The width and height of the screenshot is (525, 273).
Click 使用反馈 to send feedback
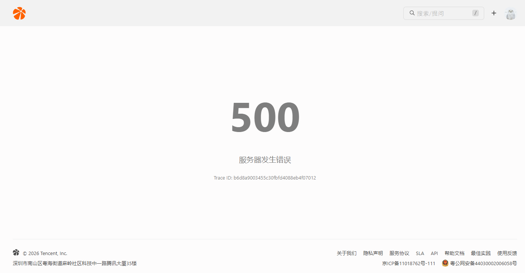tap(507, 253)
